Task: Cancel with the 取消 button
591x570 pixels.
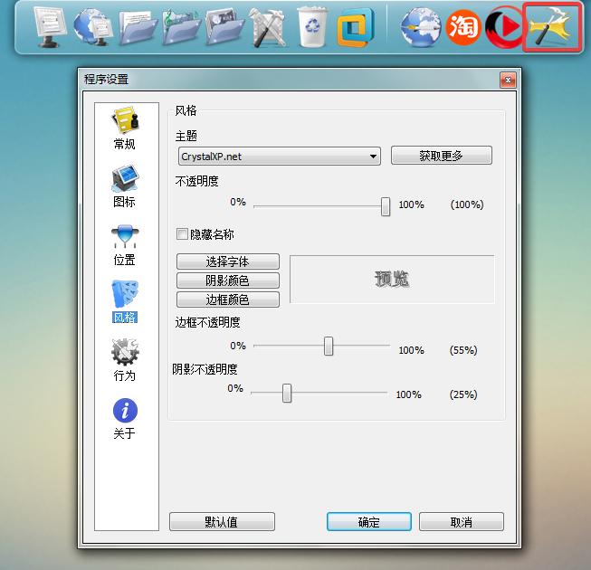Action: 462,522
